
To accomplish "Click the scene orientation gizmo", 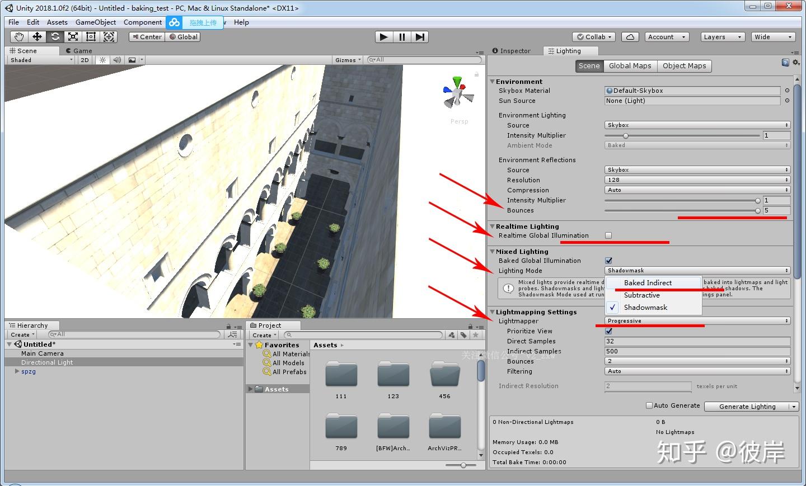I will click(458, 93).
